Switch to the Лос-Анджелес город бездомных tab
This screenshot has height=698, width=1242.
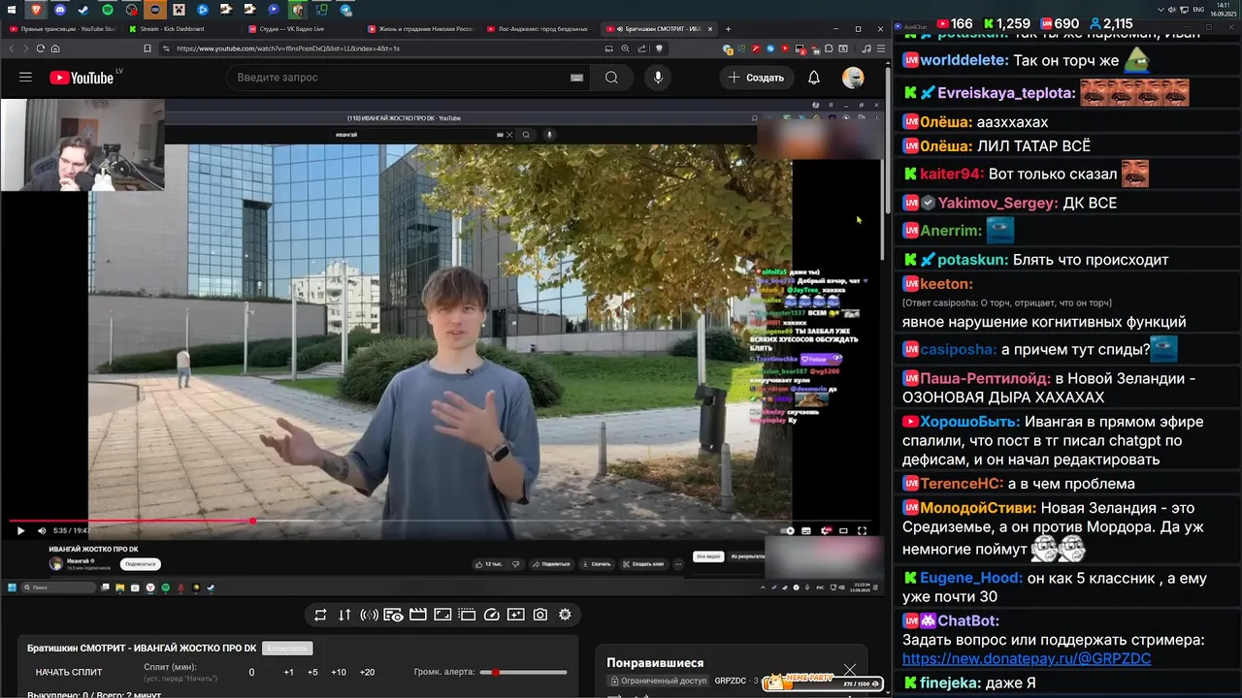point(539,29)
